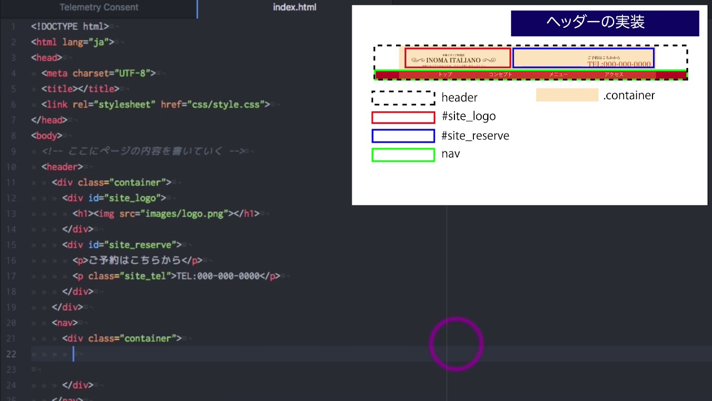Click the div class="container" inside nav
This screenshot has width=712, height=401.
coord(122,338)
